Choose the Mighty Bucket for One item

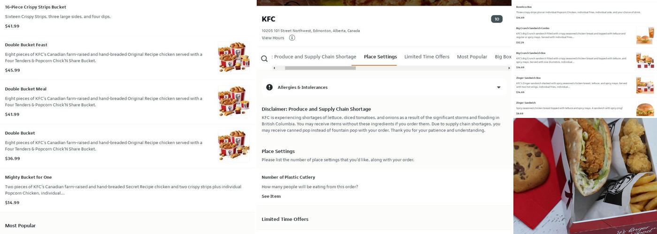[x=29, y=177]
